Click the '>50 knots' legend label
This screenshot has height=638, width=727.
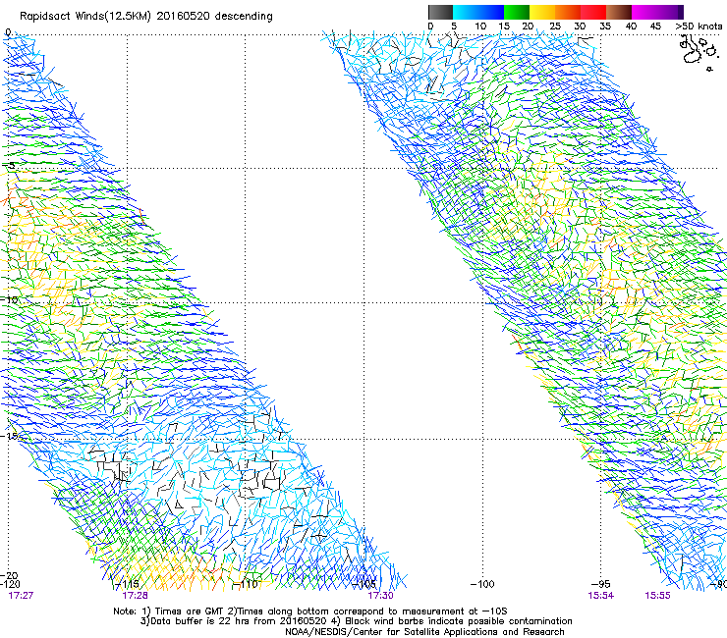tap(699, 27)
